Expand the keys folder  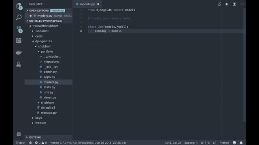click(33, 118)
